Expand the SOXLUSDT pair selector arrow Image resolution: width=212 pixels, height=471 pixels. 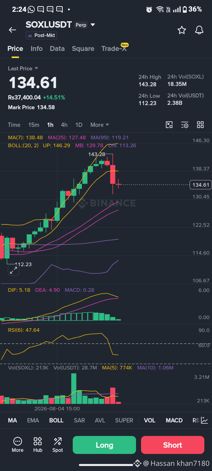(x=93, y=25)
